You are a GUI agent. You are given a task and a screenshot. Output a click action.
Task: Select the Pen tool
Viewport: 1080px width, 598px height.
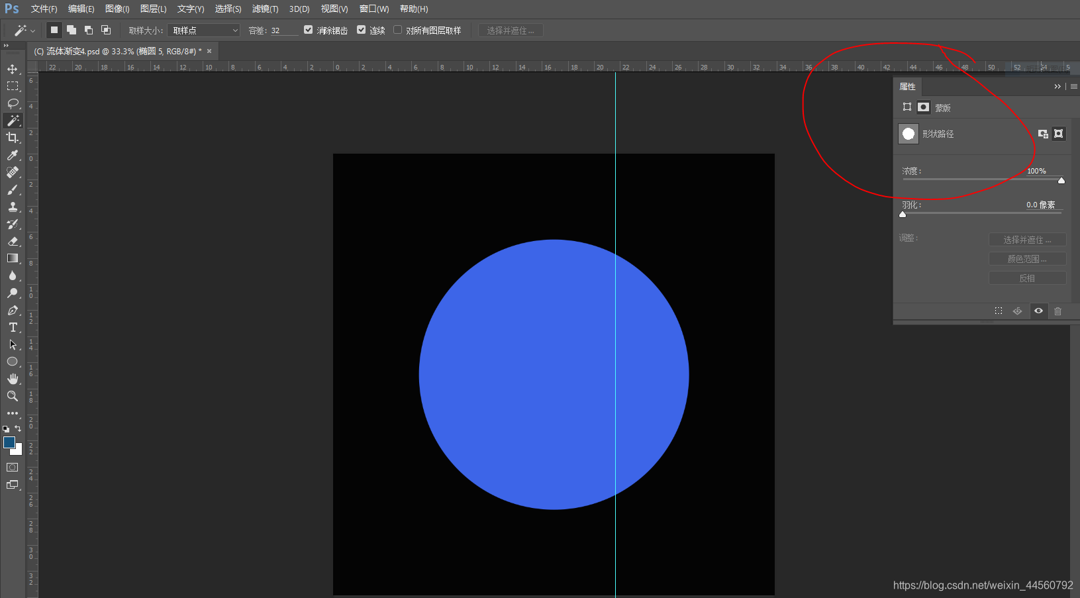click(13, 310)
